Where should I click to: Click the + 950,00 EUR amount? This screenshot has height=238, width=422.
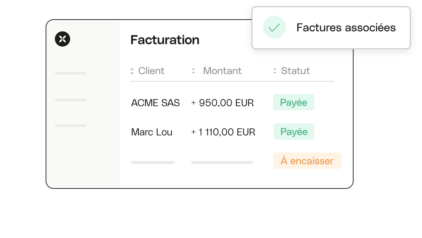pyautogui.click(x=222, y=103)
